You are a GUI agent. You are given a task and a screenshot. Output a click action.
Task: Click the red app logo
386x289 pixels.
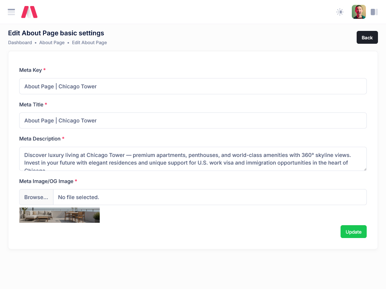point(29,12)
